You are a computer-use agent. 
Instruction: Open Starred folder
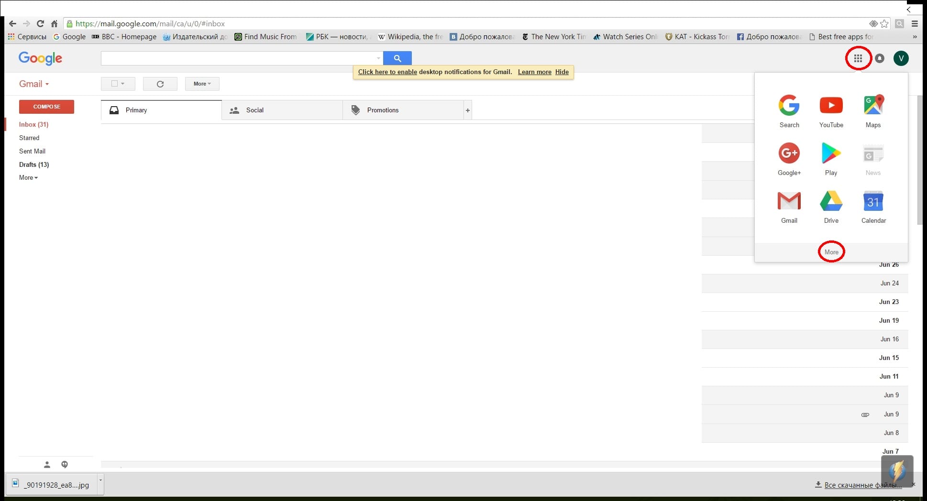coord(29,138)
